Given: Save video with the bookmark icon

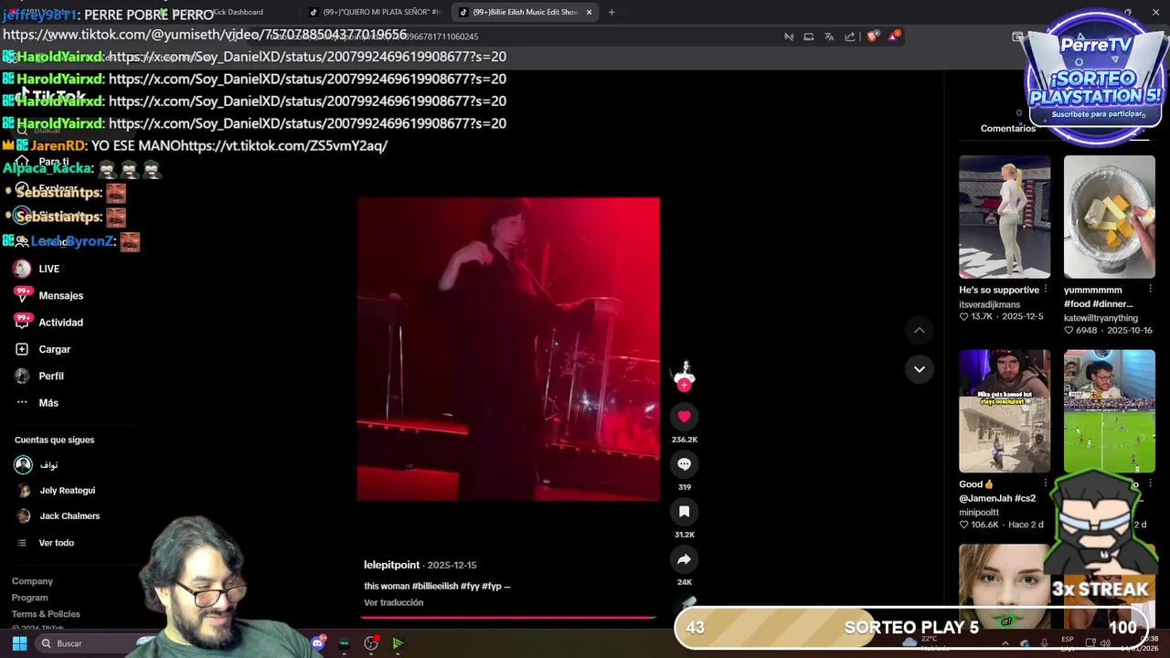Looking at the screenshot, I should pyautogui.click(x=684, y=512).
